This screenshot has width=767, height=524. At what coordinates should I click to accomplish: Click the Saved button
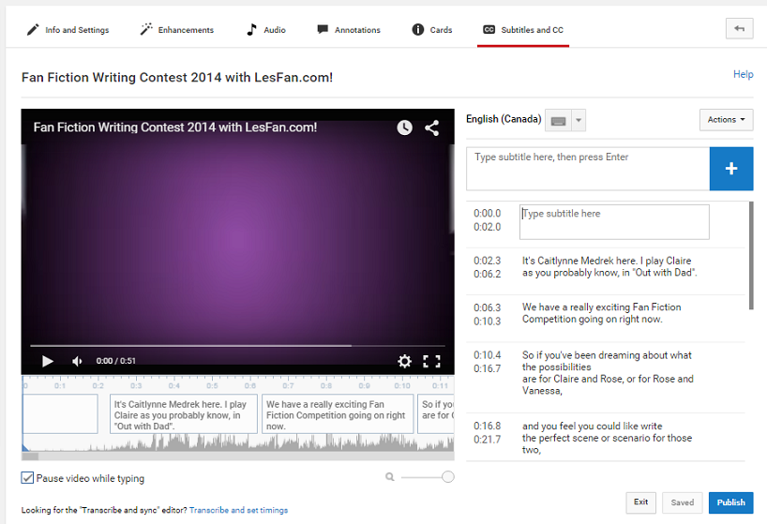(x=683, y=502)
